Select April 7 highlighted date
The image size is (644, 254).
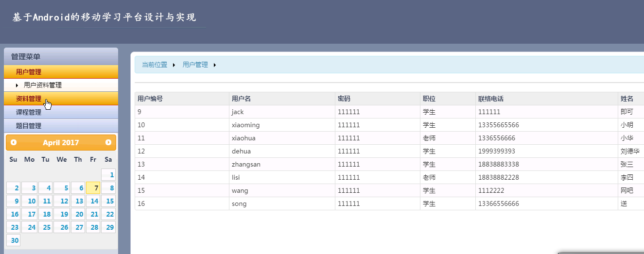click(93, 188)
